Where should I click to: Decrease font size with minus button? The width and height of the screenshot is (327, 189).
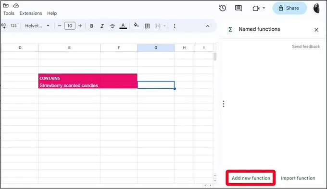pos(60,26)
